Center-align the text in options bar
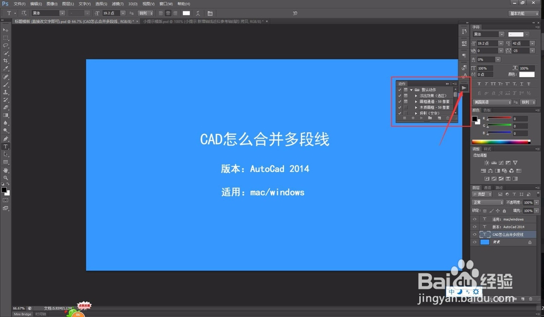The width and height of the screenshot is (544, 317). pos(168,13)
